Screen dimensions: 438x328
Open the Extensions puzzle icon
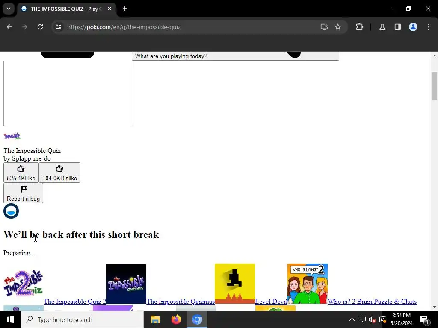click(x=359, y=27)
